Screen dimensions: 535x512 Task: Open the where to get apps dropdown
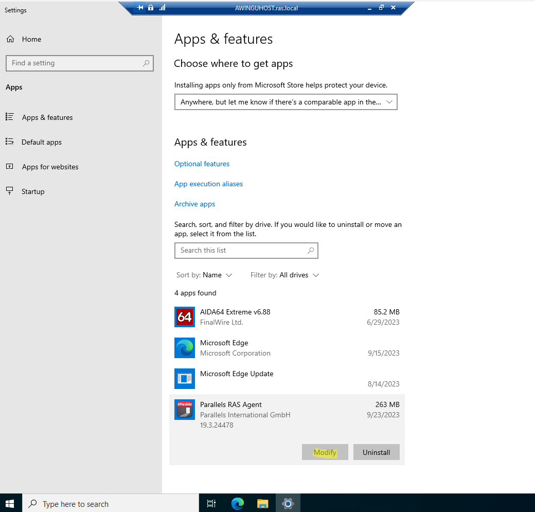click(x=286, y=102)
